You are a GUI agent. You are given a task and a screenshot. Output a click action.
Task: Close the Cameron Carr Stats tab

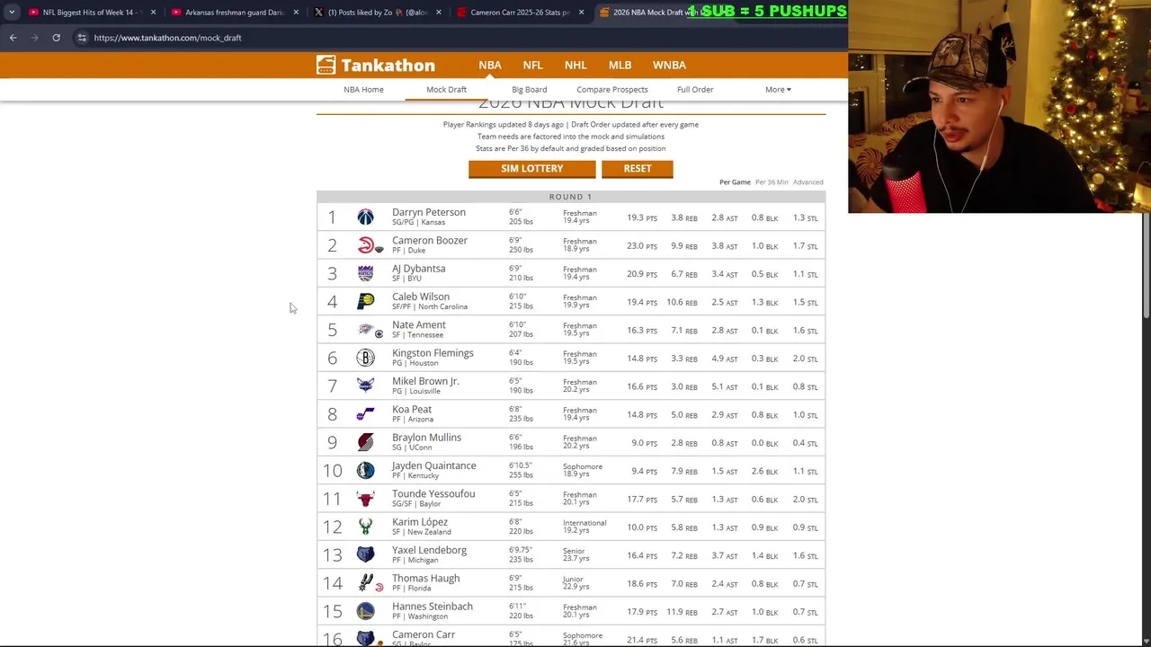coord(581,13)
